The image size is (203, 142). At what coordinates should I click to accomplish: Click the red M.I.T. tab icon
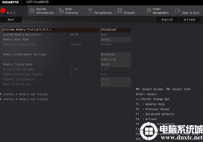point(3,11)
